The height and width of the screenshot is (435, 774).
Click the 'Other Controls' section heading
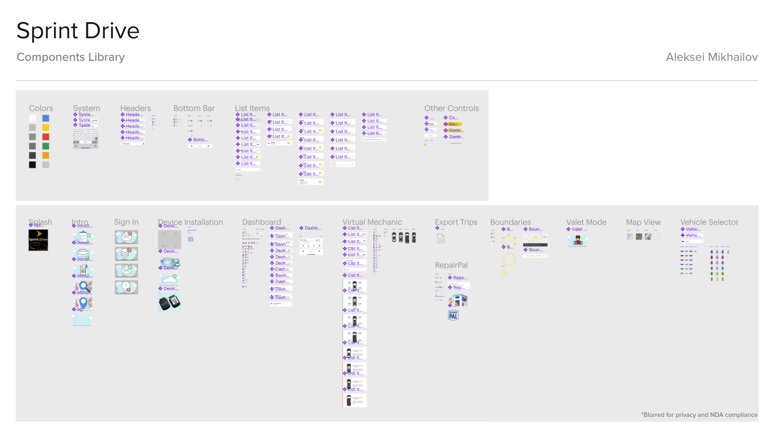[451, 108]
